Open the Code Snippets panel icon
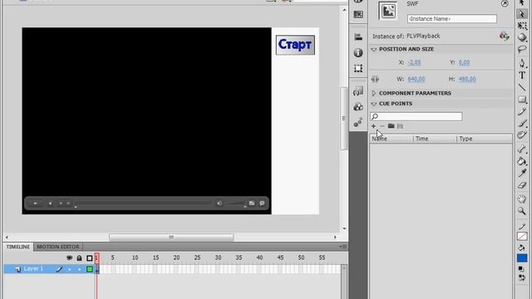 (358, 91)
